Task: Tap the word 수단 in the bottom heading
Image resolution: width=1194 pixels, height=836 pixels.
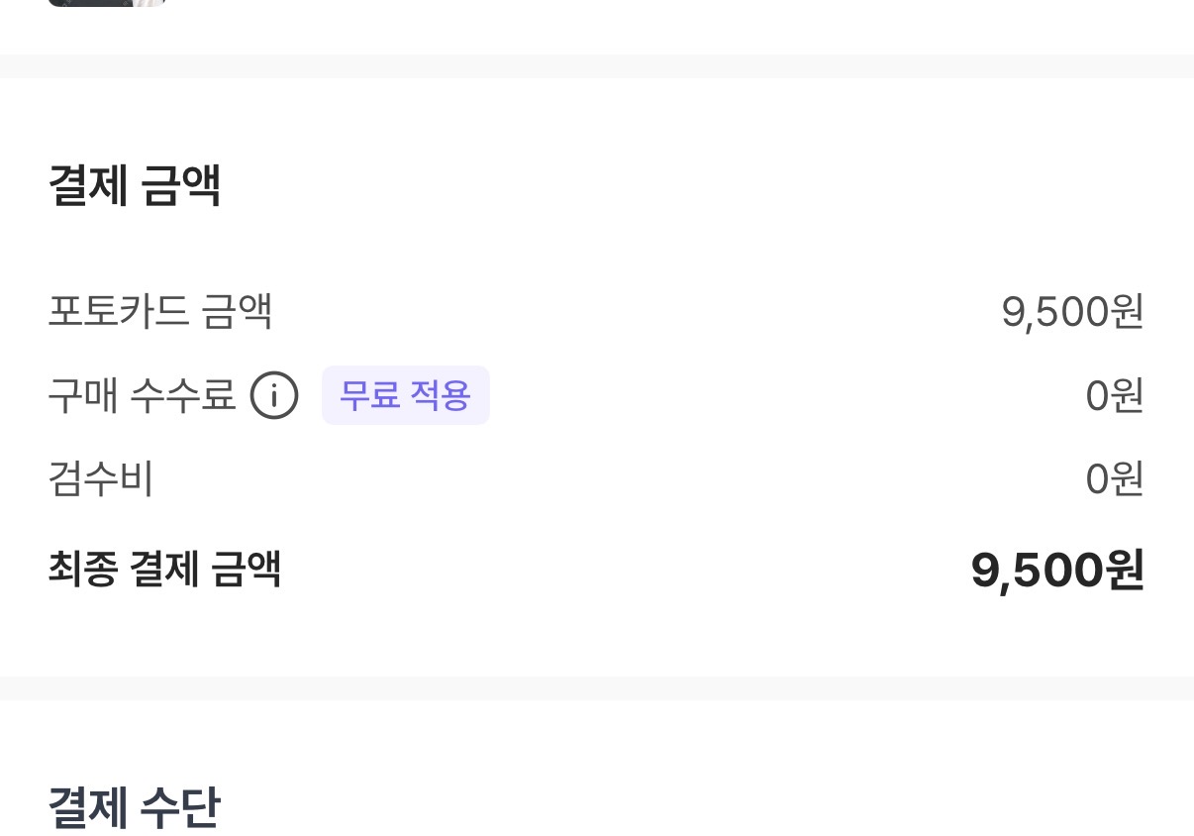Action: coord(179,808)
